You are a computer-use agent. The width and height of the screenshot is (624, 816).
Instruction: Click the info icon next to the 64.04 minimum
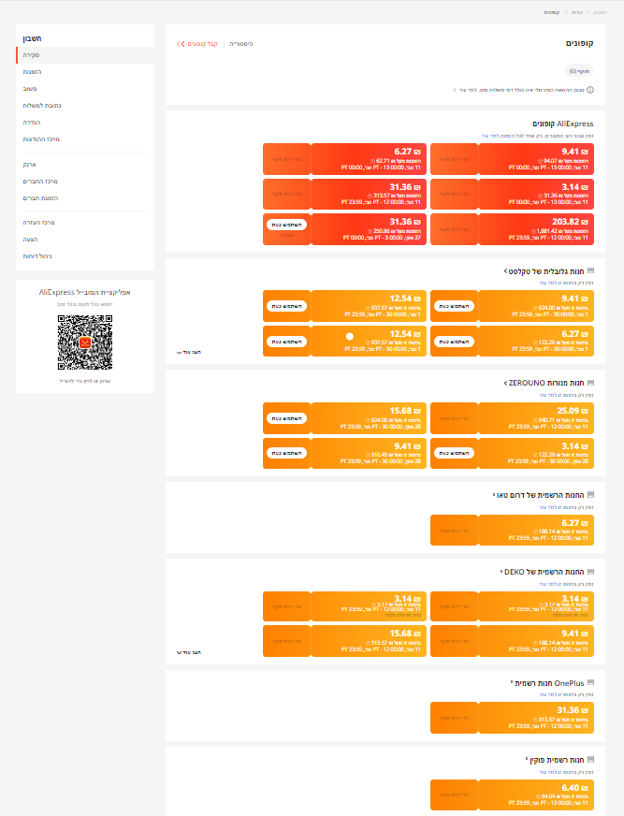tap(539, 796)
